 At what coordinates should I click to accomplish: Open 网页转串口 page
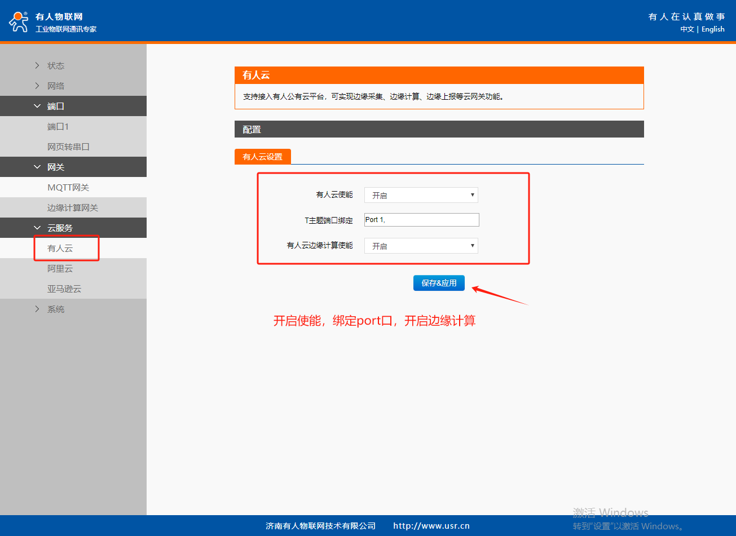pos(68,147)
